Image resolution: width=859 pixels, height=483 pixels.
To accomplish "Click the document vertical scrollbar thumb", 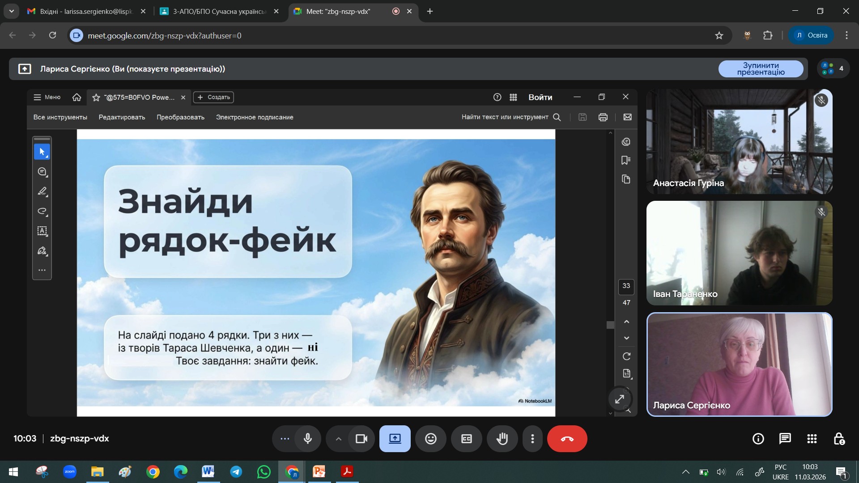I will 610,325.
